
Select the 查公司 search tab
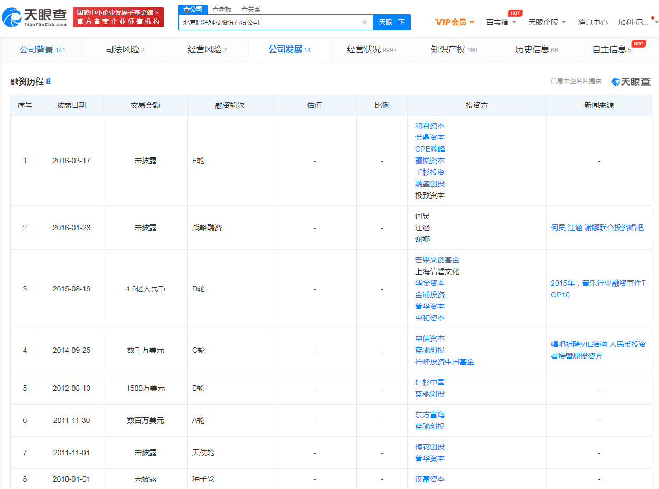(x=193, y=9)
